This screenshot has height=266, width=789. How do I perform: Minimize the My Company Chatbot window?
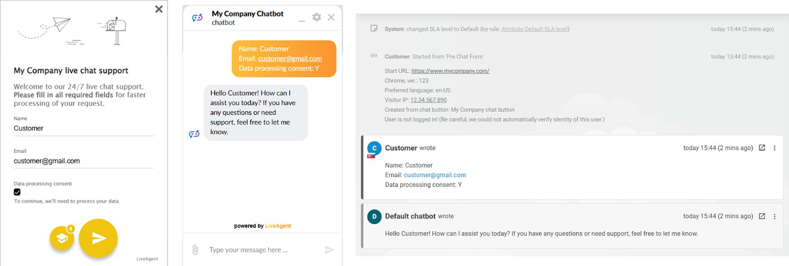(x=302, y=20)
